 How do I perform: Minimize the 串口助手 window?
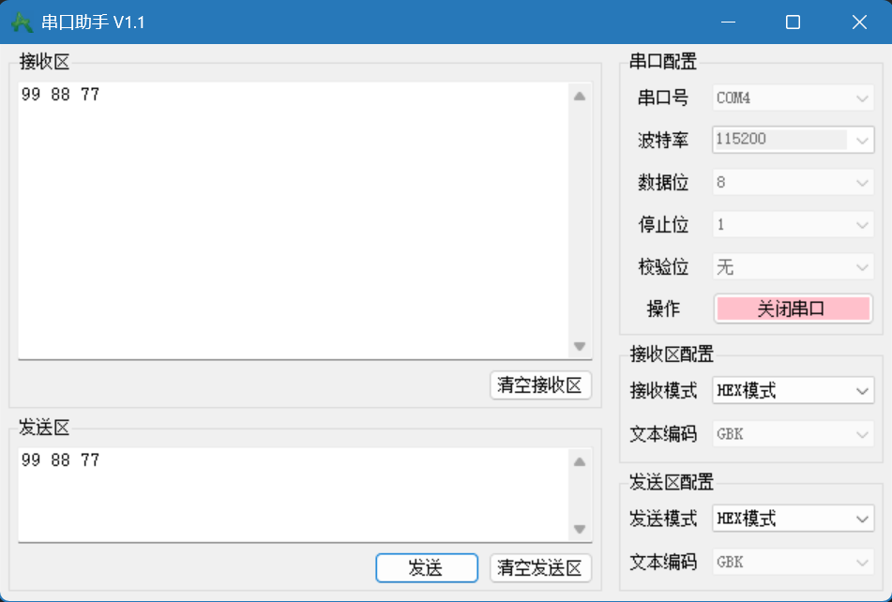[728, 23]
